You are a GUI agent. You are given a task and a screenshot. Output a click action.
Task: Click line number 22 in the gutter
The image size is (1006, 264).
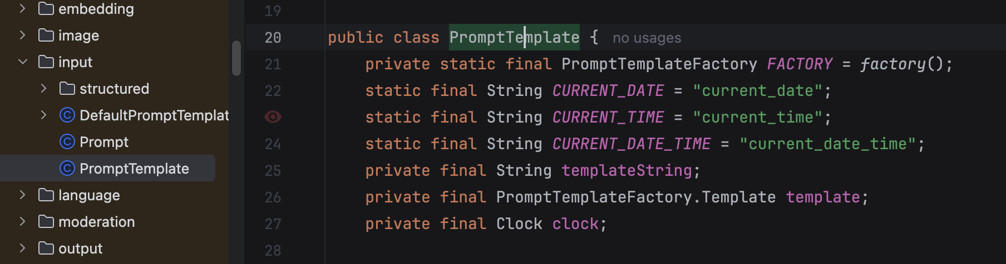[x=273, y=91]
